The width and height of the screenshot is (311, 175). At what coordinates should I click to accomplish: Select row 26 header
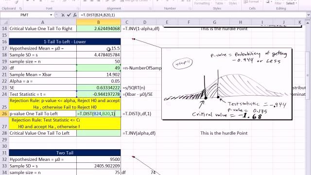[x=4, y=114]
